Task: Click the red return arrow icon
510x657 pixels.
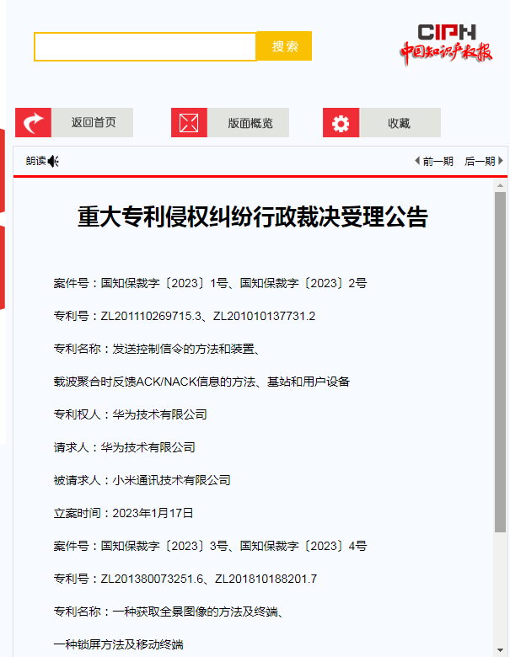Action: click(33, 122)
